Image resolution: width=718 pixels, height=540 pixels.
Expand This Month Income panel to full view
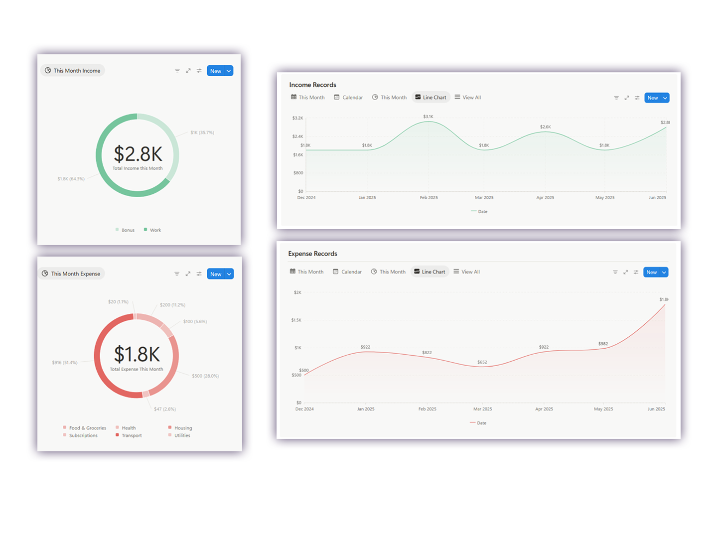188,71
